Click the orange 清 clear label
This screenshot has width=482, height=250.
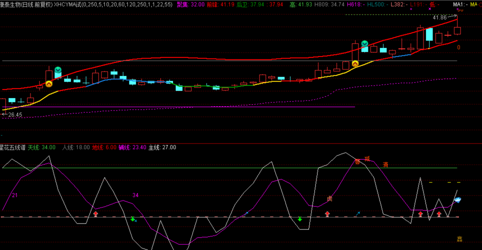point(385,165)
